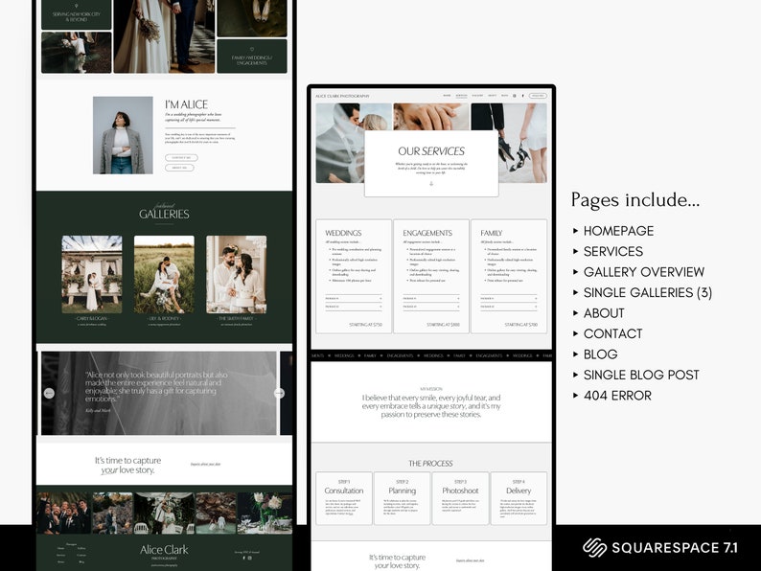The height and width of the screenshot is (571, 761).
Task: Expand second package row in Engagements card
Action: (431, 307)
